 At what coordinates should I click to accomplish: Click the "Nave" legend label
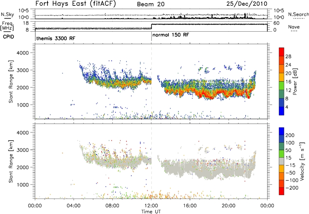click(x=294, y=27)
